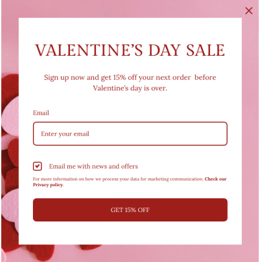Focus the Enter your email field
The height and width of the screenshot is (262, 260).
pyautogui.click(x=130, y=134)
